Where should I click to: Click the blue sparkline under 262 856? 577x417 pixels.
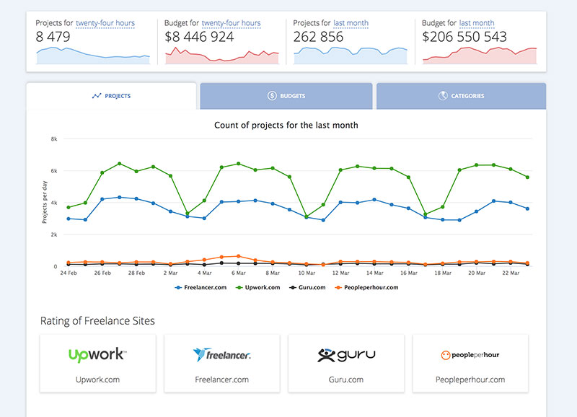tap(351, 56)
